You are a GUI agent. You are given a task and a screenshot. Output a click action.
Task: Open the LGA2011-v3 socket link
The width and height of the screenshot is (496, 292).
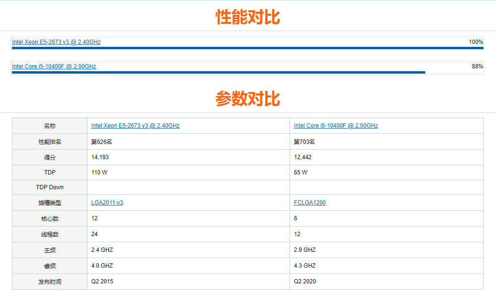click(107, 203)
